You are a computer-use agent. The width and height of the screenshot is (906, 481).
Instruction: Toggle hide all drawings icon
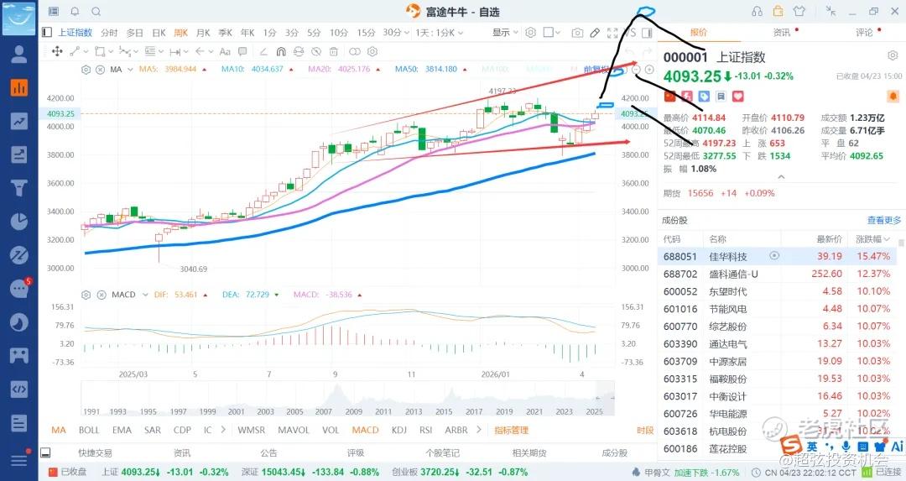click(x=316, y=51)
